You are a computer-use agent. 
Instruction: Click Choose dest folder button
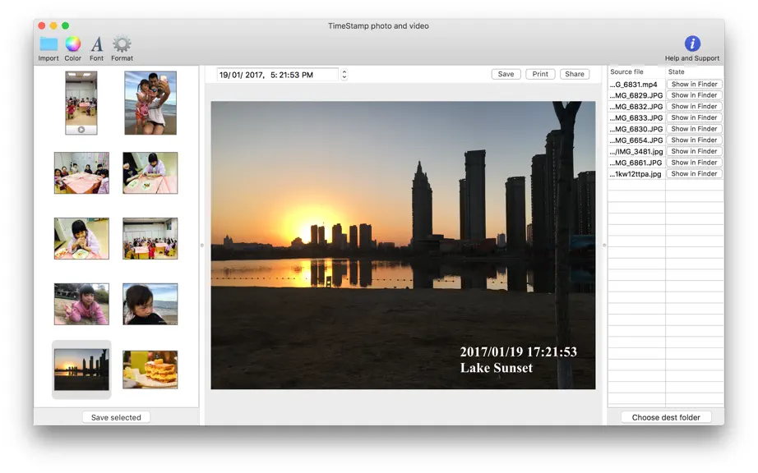[666, 417]
